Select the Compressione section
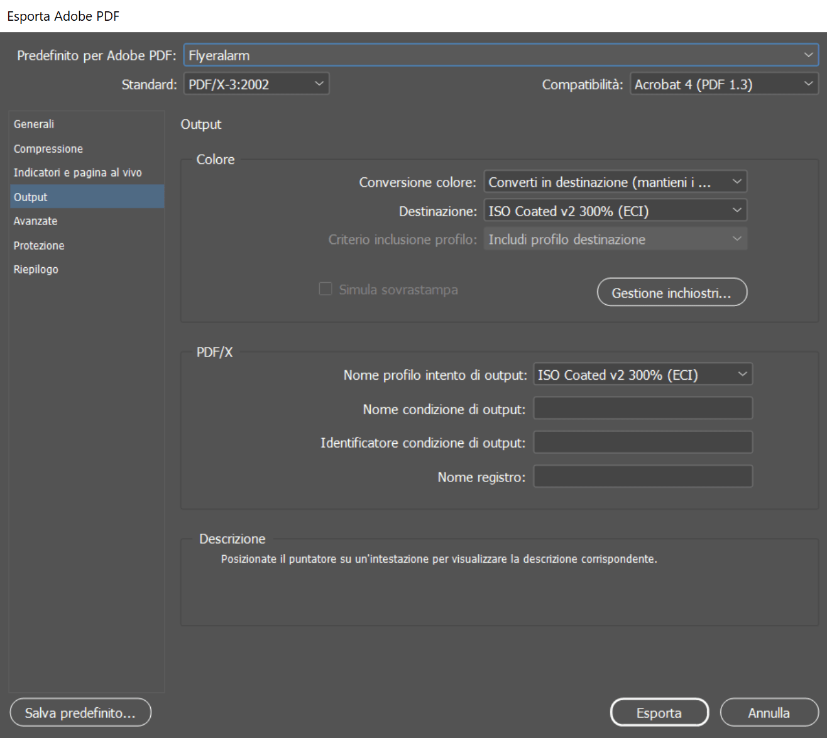The height and width of the screenshot is (738, 827). click(48, 149)
